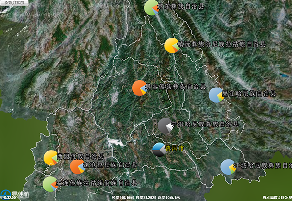Click the blue-black pie chart at 普洱市

(x=159, y=150)
